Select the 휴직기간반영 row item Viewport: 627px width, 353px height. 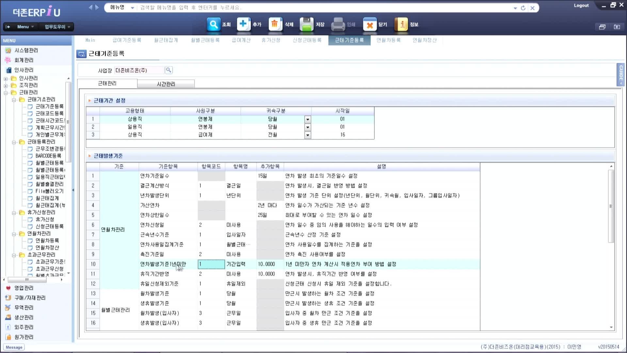(155, 274)
